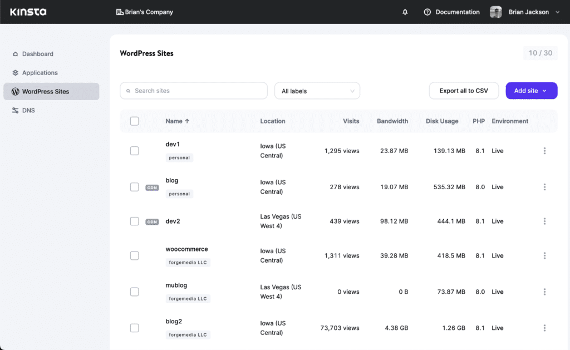Click the personal label under blog
The image size is (570, 350).
[179, 194]
